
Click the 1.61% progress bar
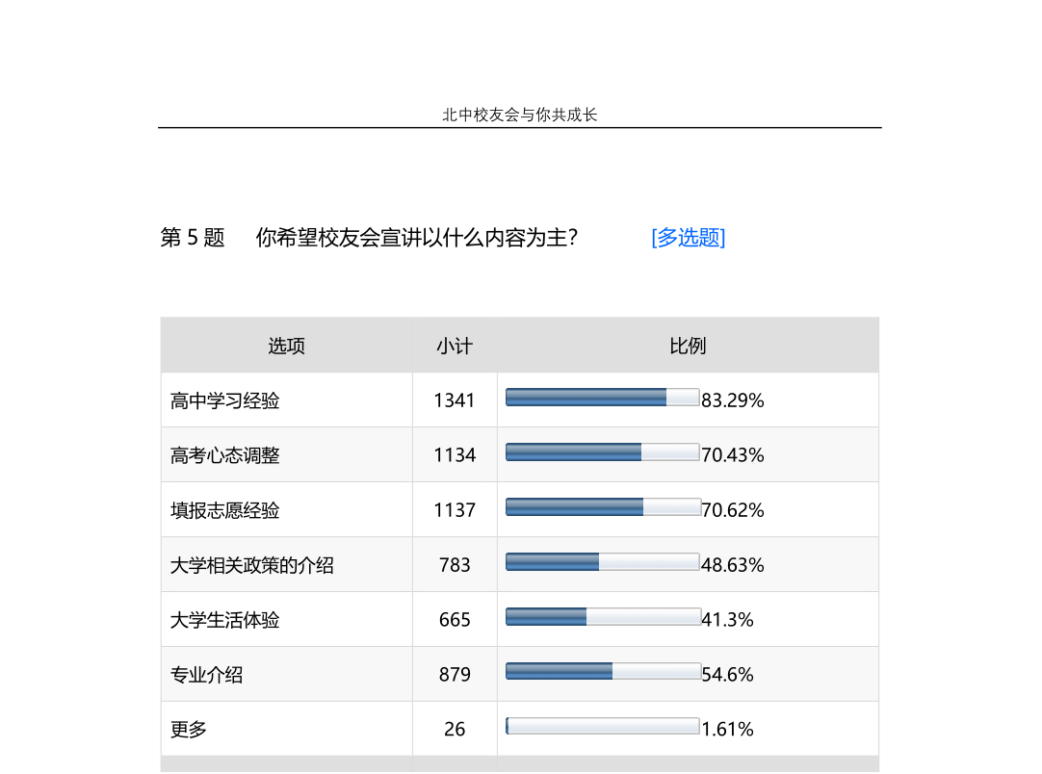(x=602, y=727)
